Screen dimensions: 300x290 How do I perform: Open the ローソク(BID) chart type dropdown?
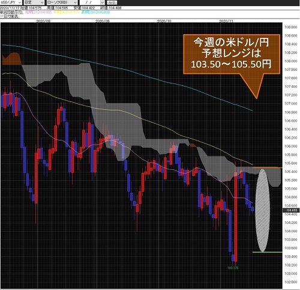click(62, 2)
